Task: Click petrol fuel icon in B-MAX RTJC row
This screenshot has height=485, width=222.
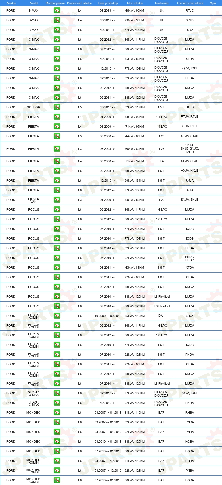Action: point(57,11)
